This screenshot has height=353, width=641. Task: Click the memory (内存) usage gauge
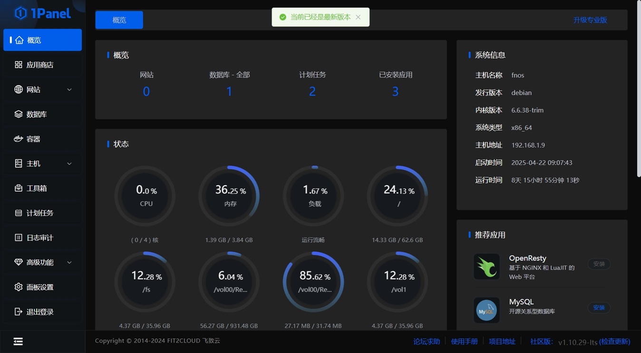[x=230, y=196]
